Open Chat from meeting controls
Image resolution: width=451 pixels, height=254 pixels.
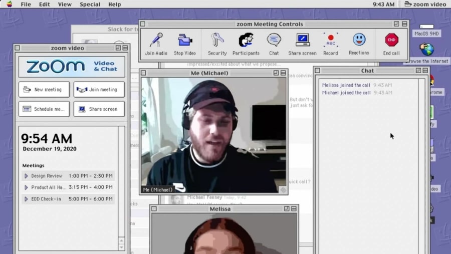coord(274,41)
